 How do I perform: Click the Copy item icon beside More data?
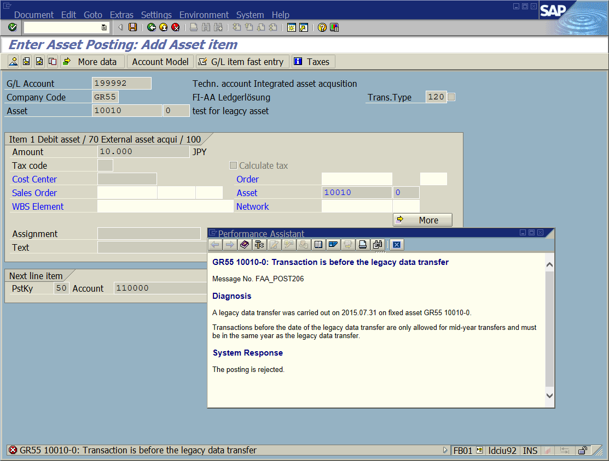[x=53, y=62]
